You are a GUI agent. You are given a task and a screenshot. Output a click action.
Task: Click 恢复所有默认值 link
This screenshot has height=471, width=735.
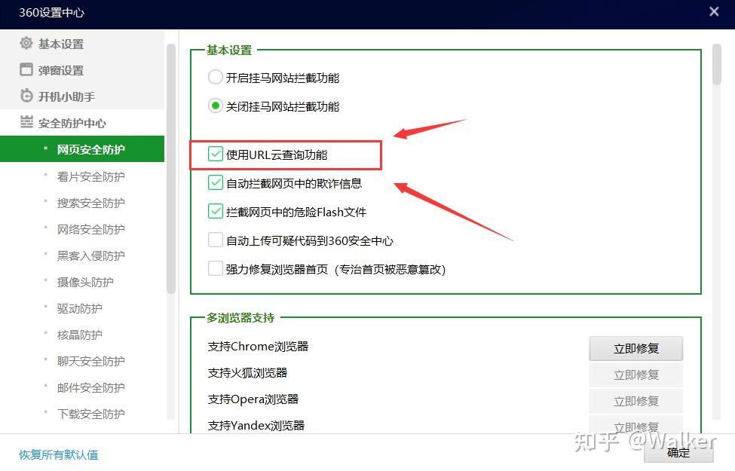point(59,454)
